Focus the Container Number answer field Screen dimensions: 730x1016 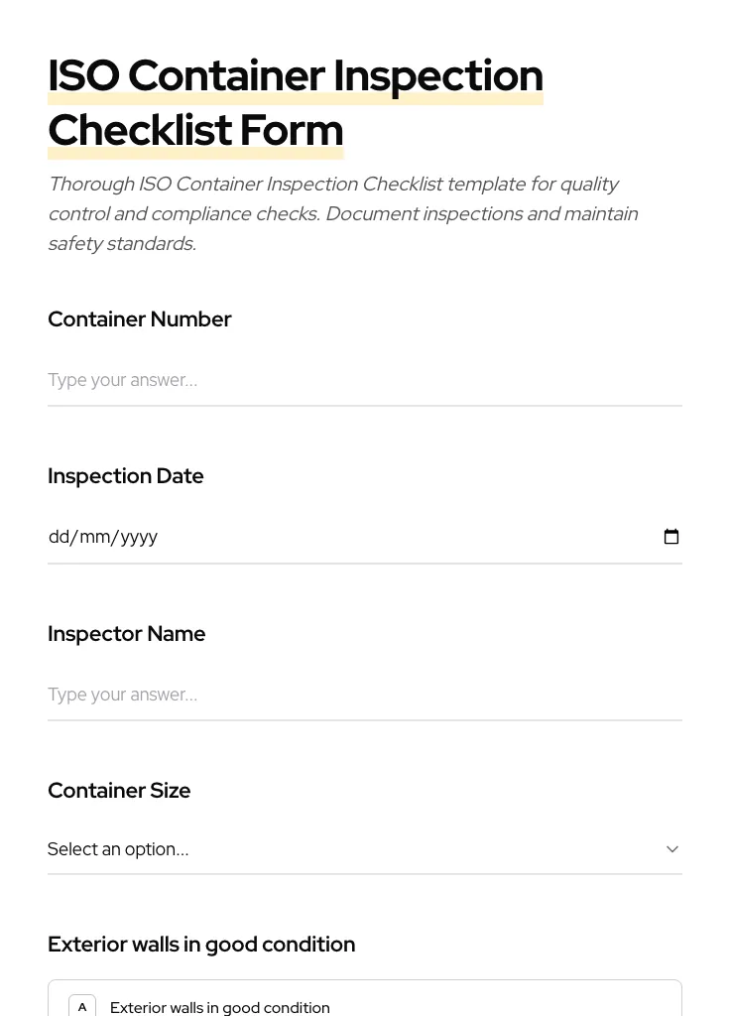[365, 380]
